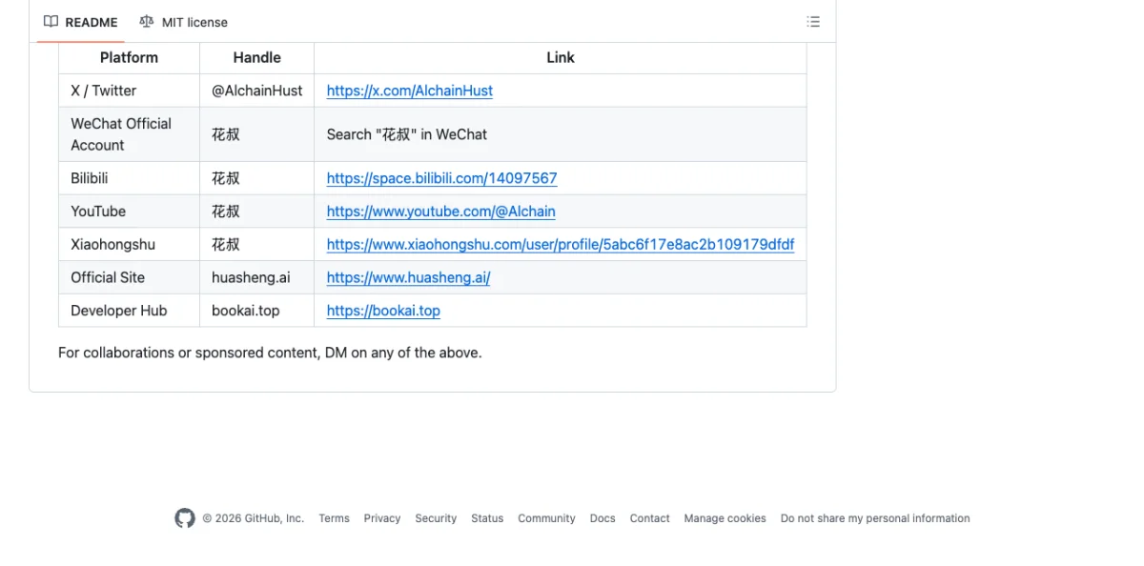The width and height of the screenshot is (1144, 566).
Task: Click the huasheng.ai handle cell
Action: [x=256, y=278]
